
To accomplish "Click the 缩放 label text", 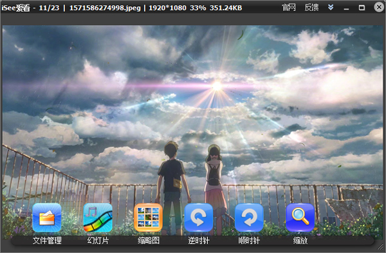I will [300, 240].
